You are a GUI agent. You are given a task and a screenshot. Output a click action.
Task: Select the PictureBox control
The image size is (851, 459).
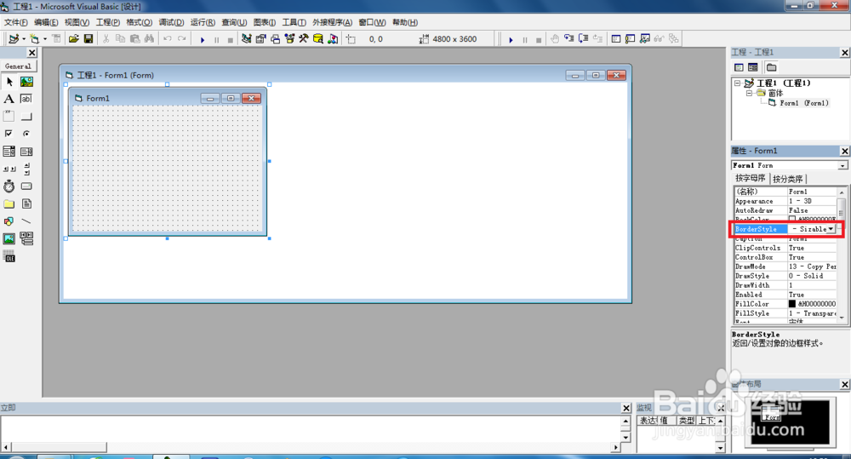(26, 82)
